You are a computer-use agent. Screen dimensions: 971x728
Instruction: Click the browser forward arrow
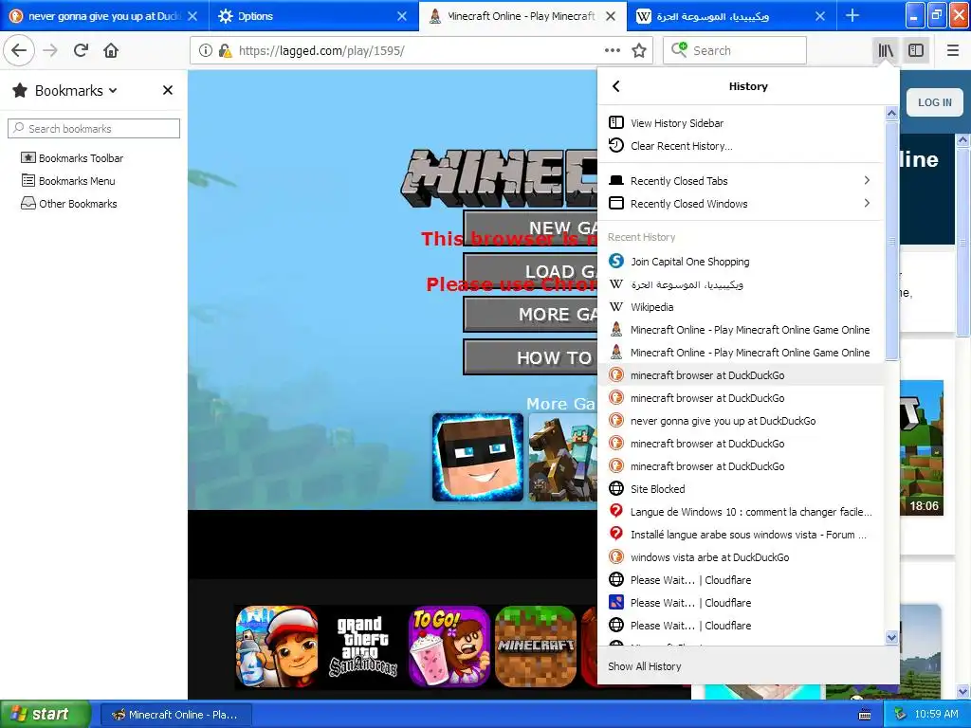[x=50, y=50]
